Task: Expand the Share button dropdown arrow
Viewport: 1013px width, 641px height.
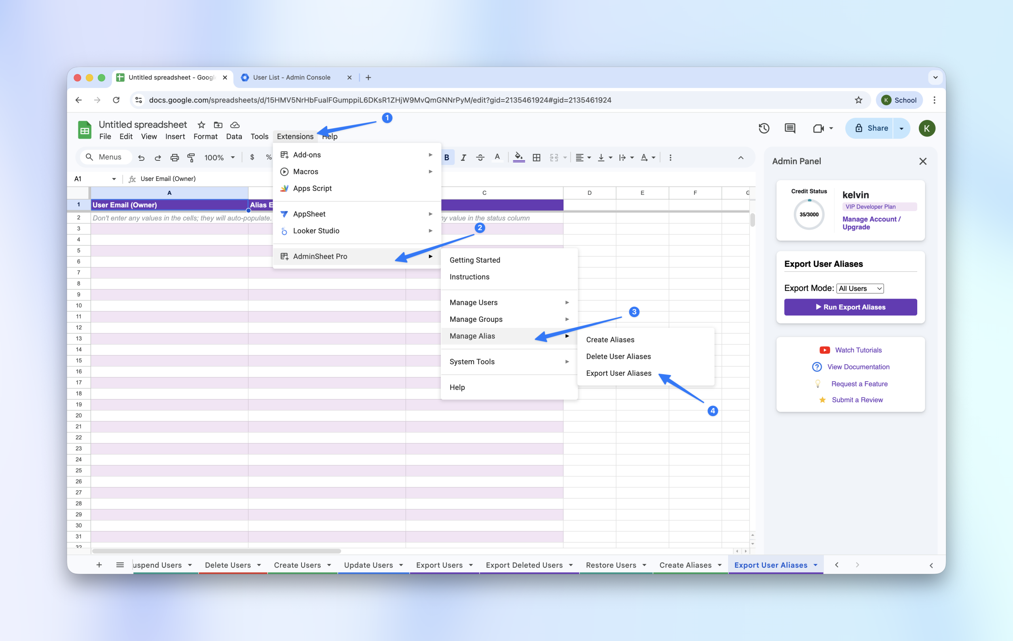Action: pyautogui.click(x=901, y=128)
